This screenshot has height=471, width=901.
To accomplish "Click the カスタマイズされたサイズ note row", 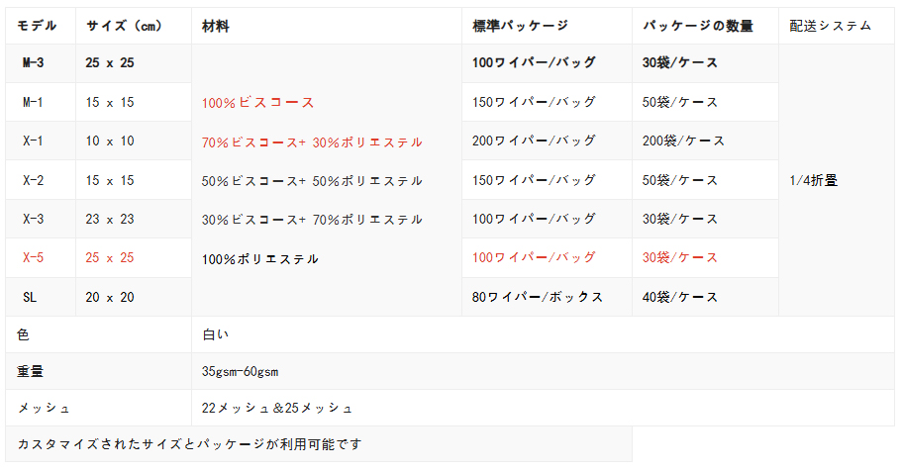I will [x=319, y=444].
